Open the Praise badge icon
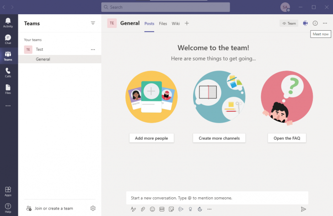 [190, 209]
